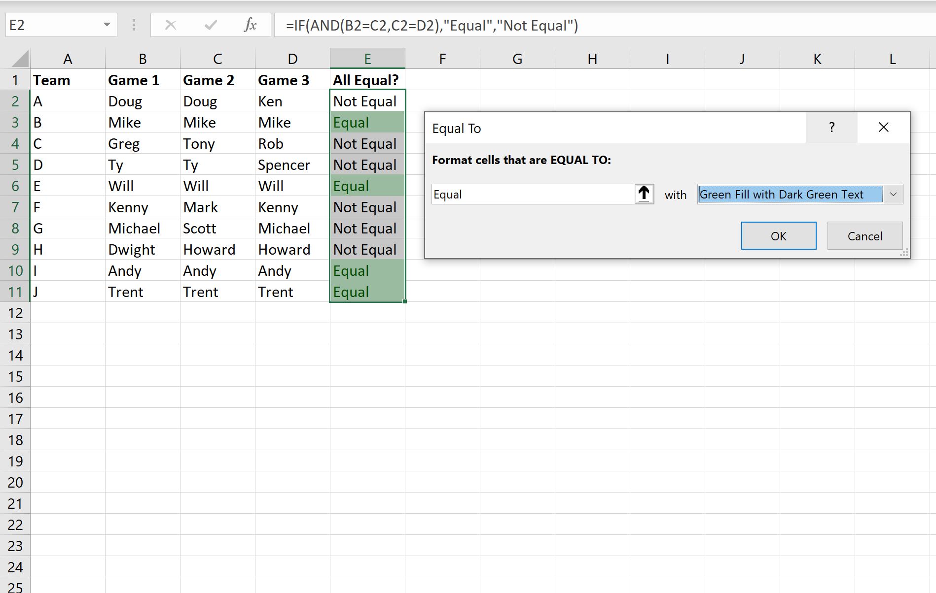Select the All Equal? header cell

[x=367, y=80]
